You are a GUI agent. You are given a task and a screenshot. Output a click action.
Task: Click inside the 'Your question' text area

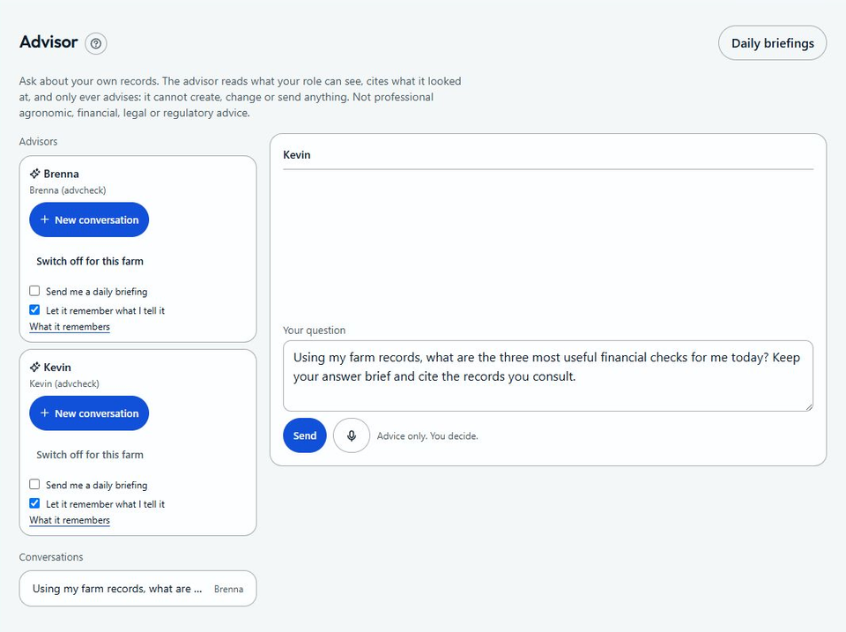coord(547,375)
